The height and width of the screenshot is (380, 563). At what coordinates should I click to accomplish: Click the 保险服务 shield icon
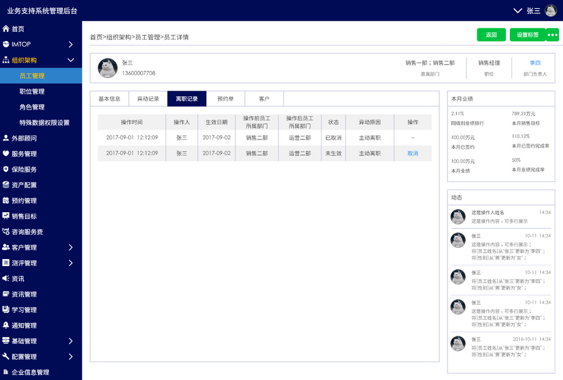(x=6, y=169)
